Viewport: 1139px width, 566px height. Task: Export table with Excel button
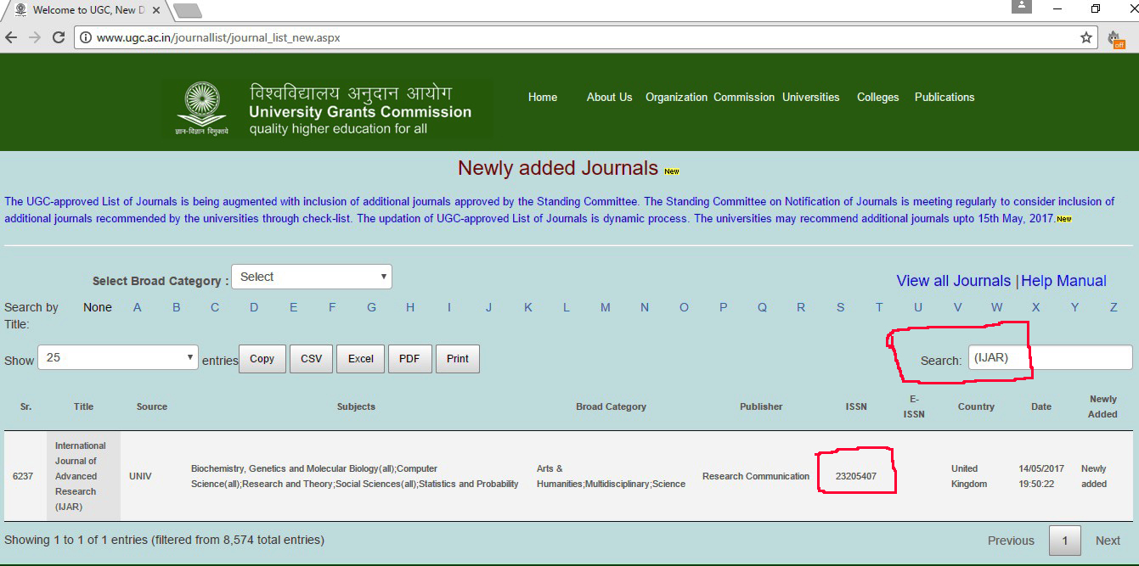click(x=361, y=358)
